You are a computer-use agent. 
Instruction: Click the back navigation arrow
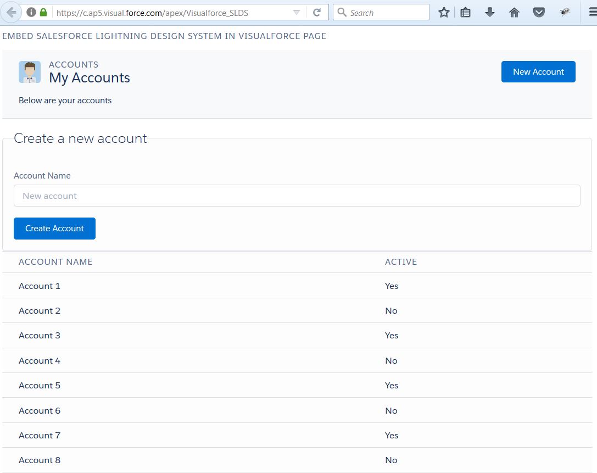coord(11,12)
